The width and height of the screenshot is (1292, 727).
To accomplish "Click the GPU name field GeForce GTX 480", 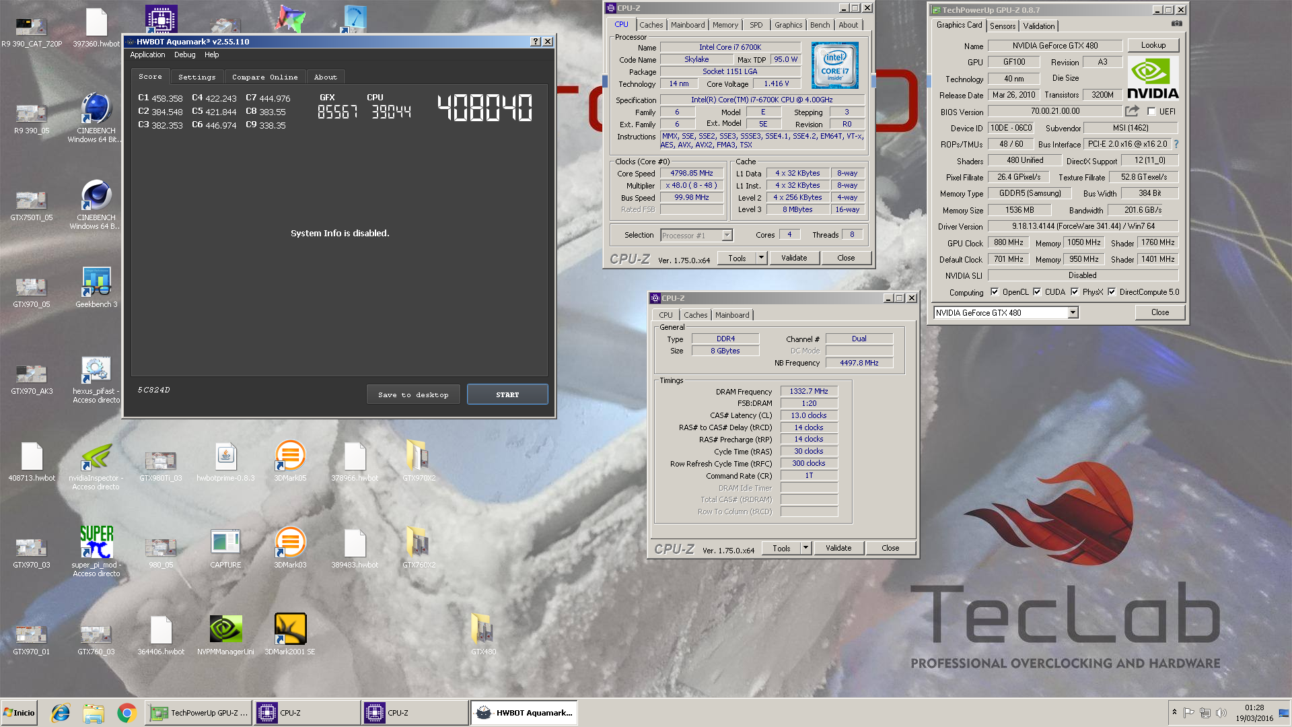I will click(x=1054, y=46).
